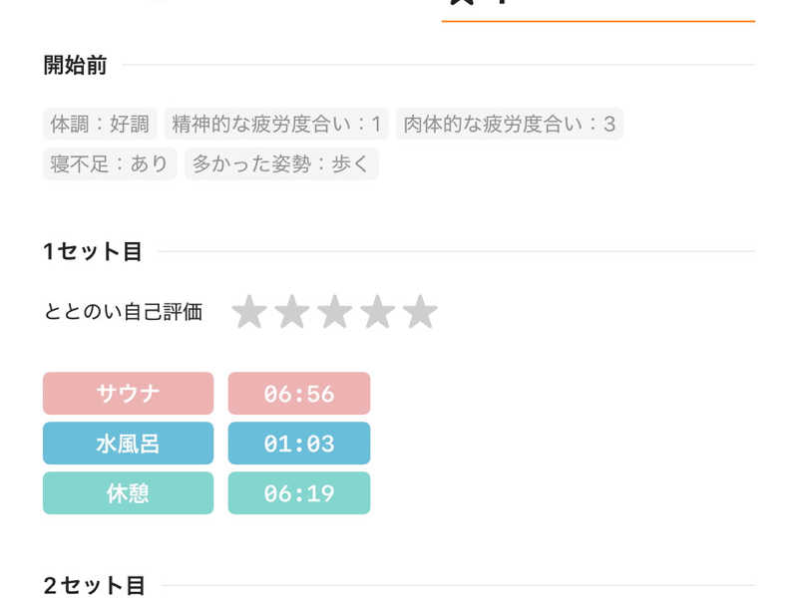
Task: Rate the set four stars
Action: point(377,312)
